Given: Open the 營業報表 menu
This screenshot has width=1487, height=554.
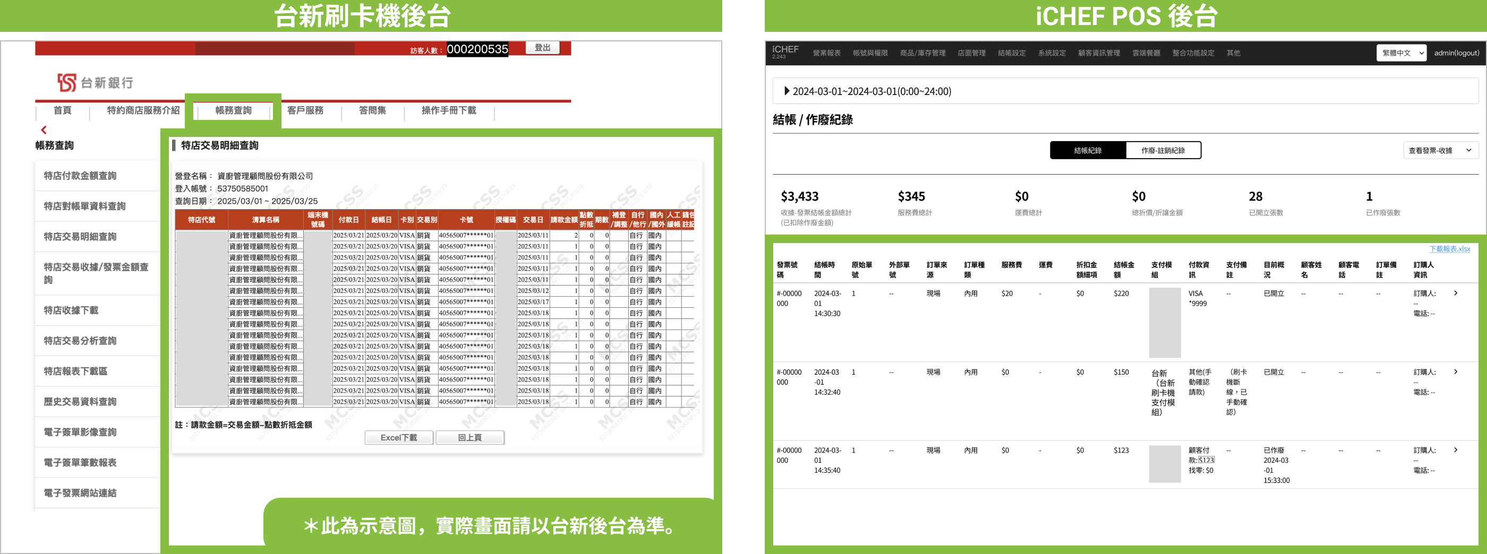Looking at the screenshot, I should coord(826,53).
